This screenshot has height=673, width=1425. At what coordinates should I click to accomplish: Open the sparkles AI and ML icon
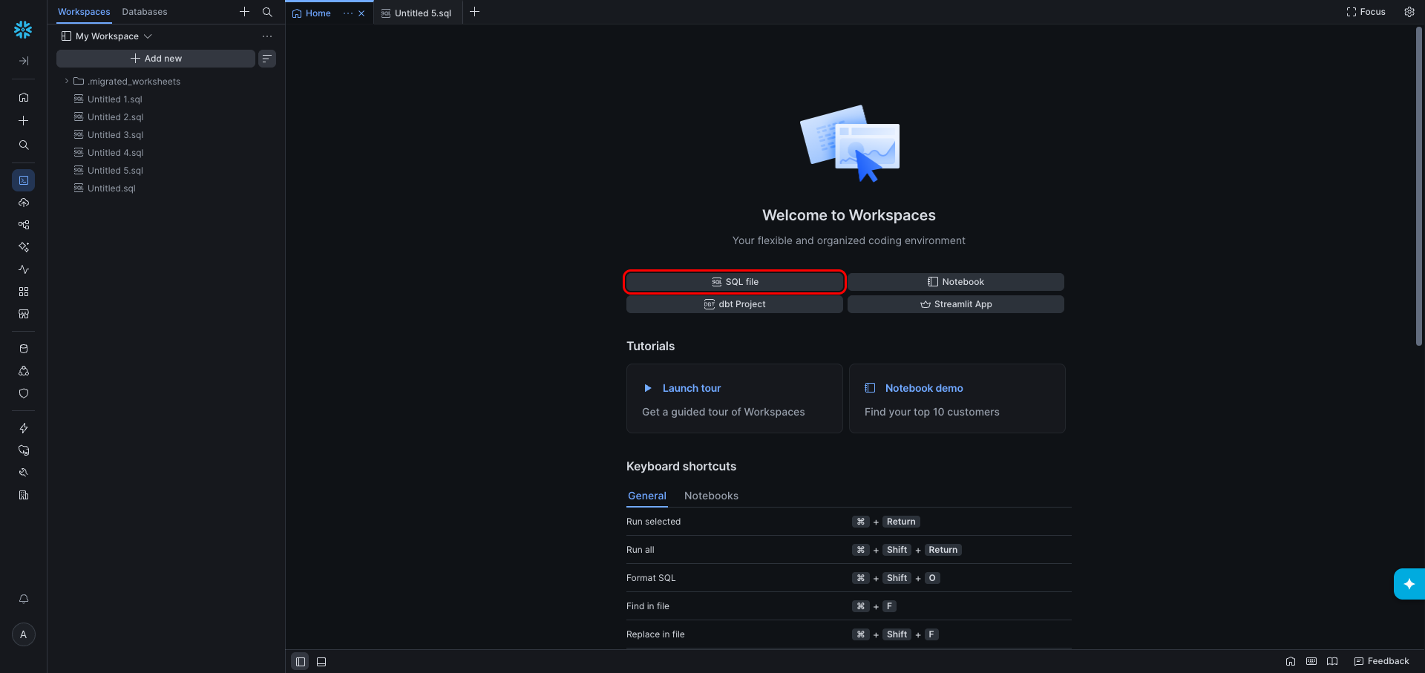24,247
